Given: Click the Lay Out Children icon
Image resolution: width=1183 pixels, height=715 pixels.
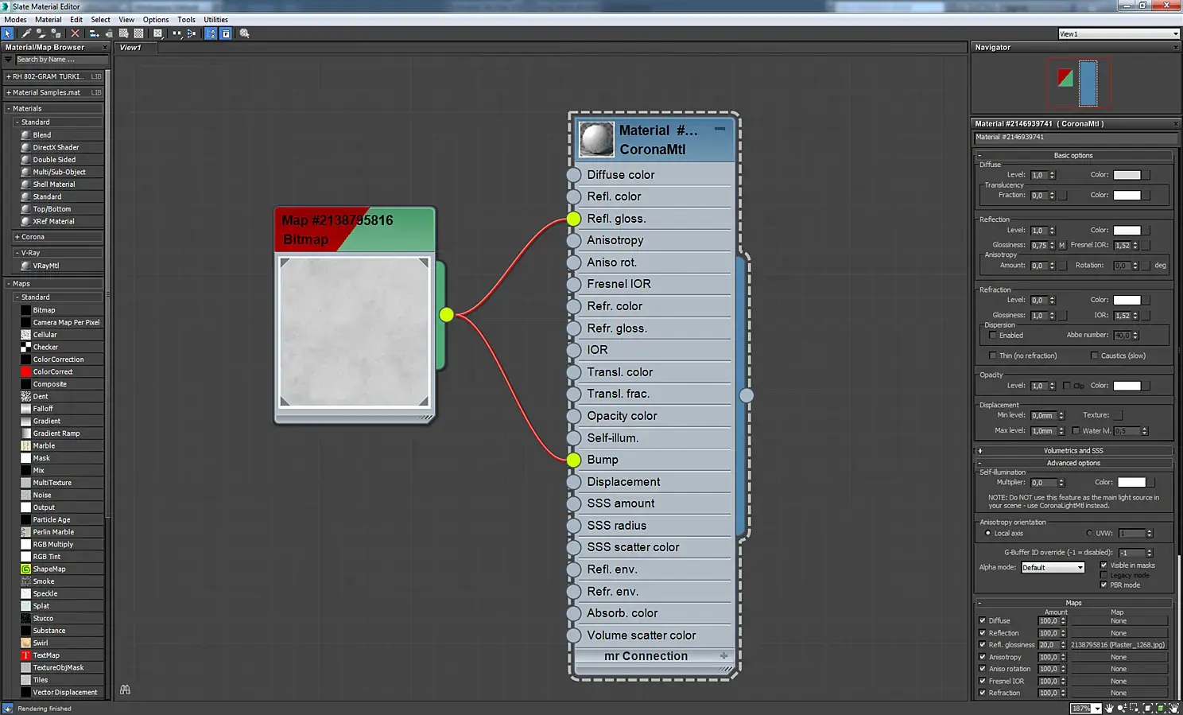Looking at the screenshot, I should point(191,33).
